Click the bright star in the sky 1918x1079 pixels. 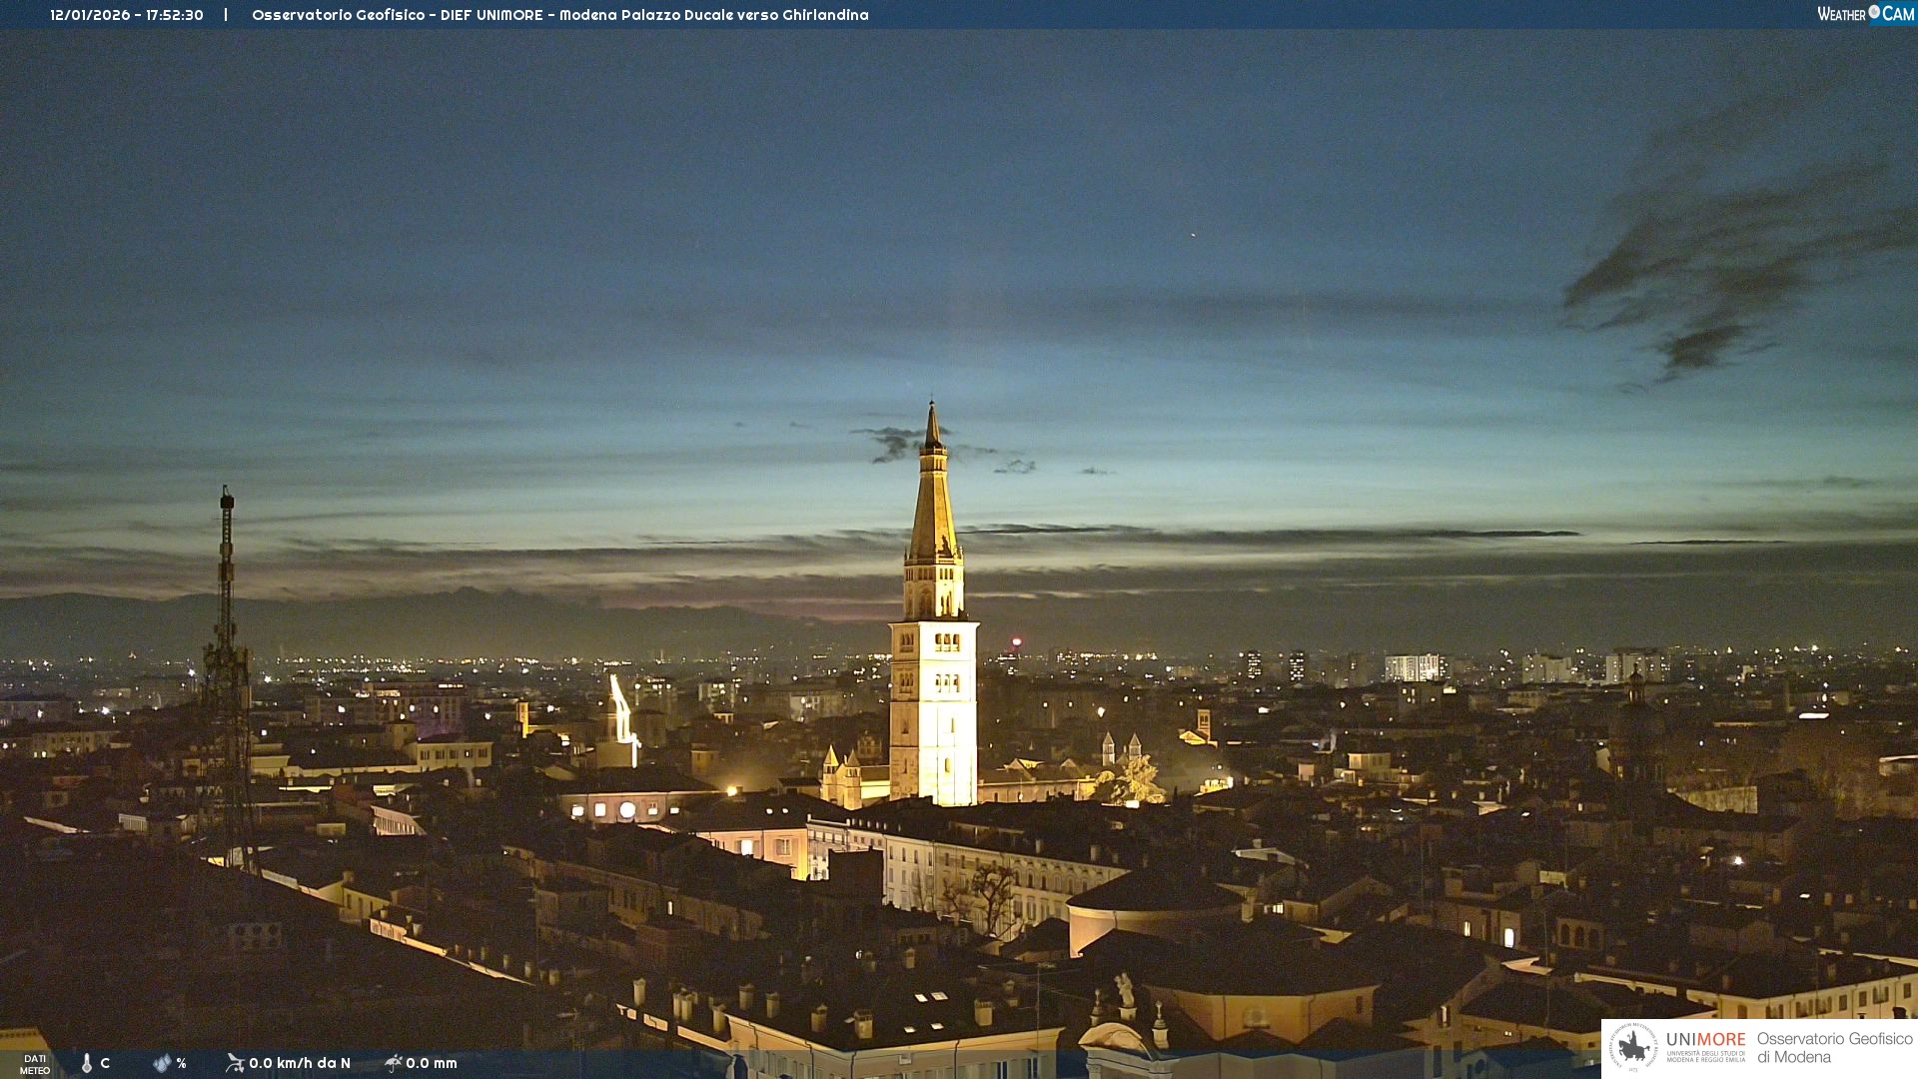point(1192,235)
